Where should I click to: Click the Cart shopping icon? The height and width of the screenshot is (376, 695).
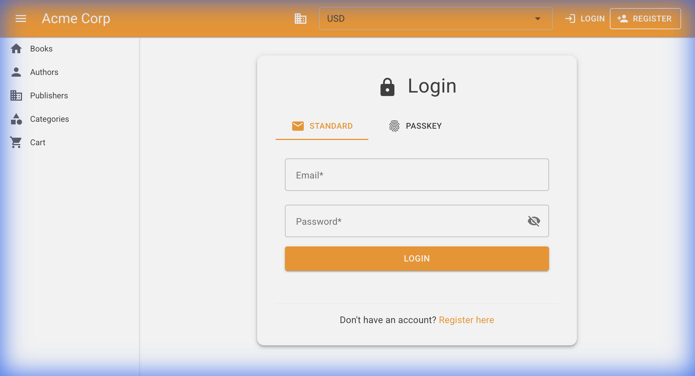tap(16, 142)
